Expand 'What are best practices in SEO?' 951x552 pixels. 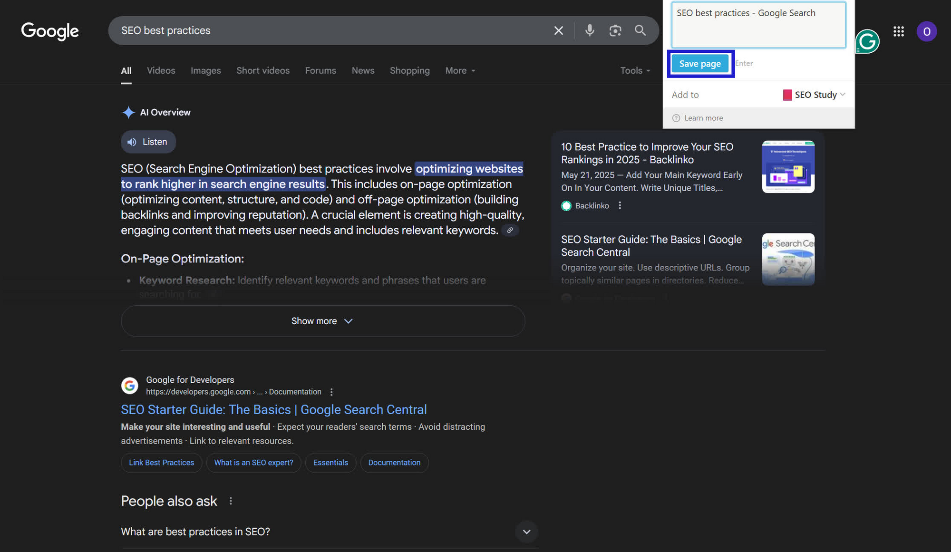pyautogui.click(x=526, y=532)
